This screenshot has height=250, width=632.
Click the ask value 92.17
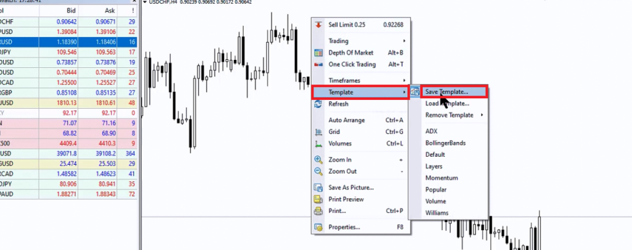(107, 113)
